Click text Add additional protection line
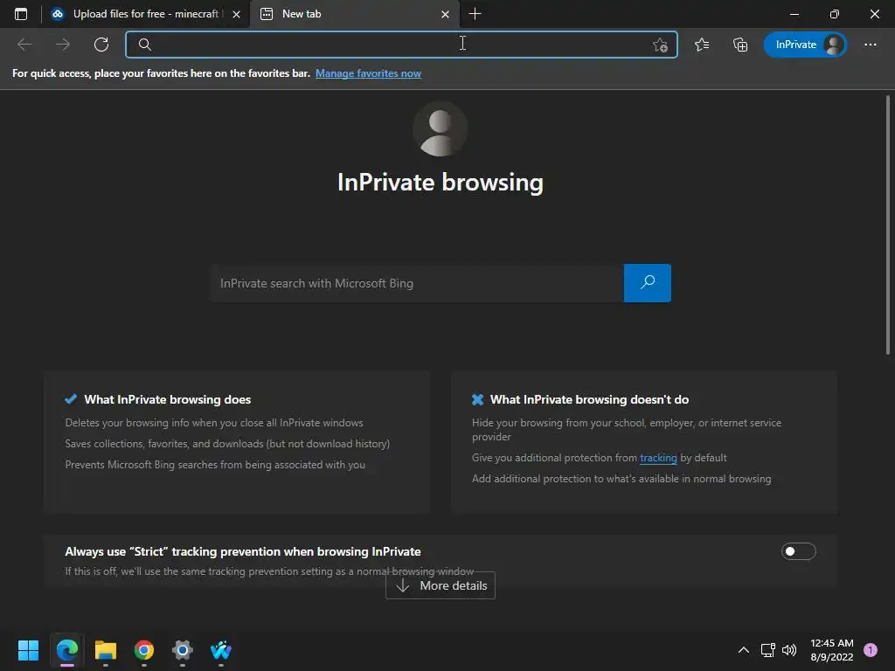Viewport: 895px width, 671px height. (621, 479)
